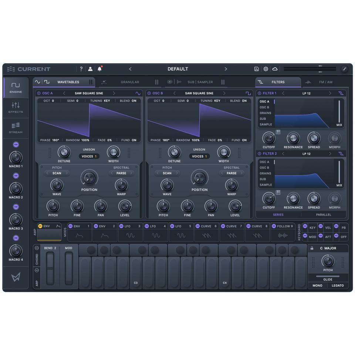Click the help question mark icon

click(81, 69)
